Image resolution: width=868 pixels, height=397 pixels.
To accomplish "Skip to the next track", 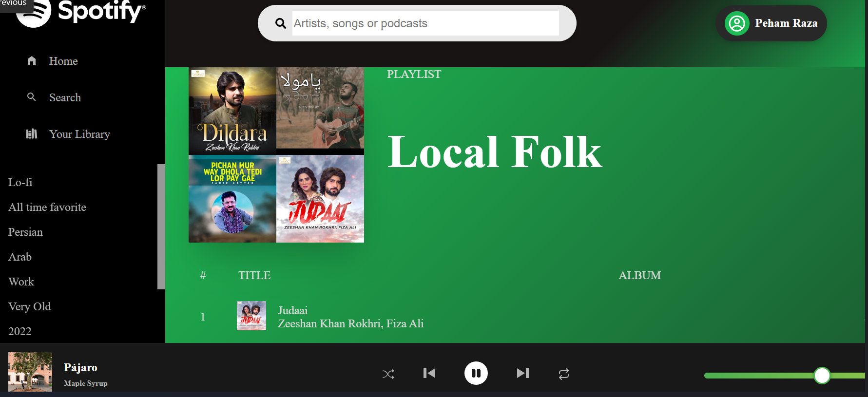I will pyautogui.click(x=522, y=373).
